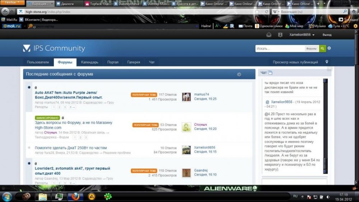This screenshot has width=359, height=202.
Task: Click the Firefox home button
Action: (354, 12)
